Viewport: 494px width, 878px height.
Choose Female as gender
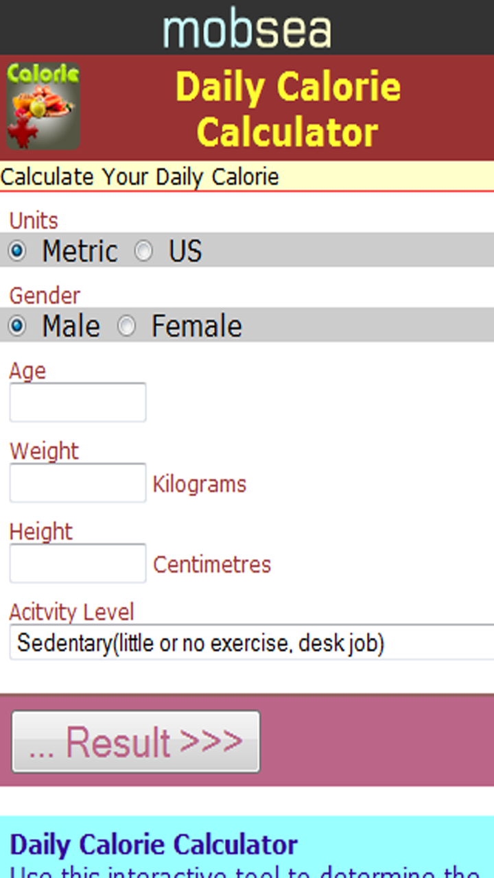(x=127, y=327)
